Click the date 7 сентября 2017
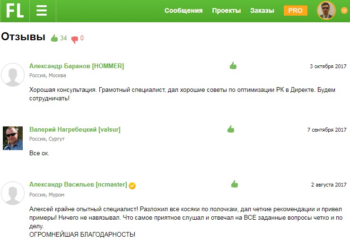 (327, 130)
